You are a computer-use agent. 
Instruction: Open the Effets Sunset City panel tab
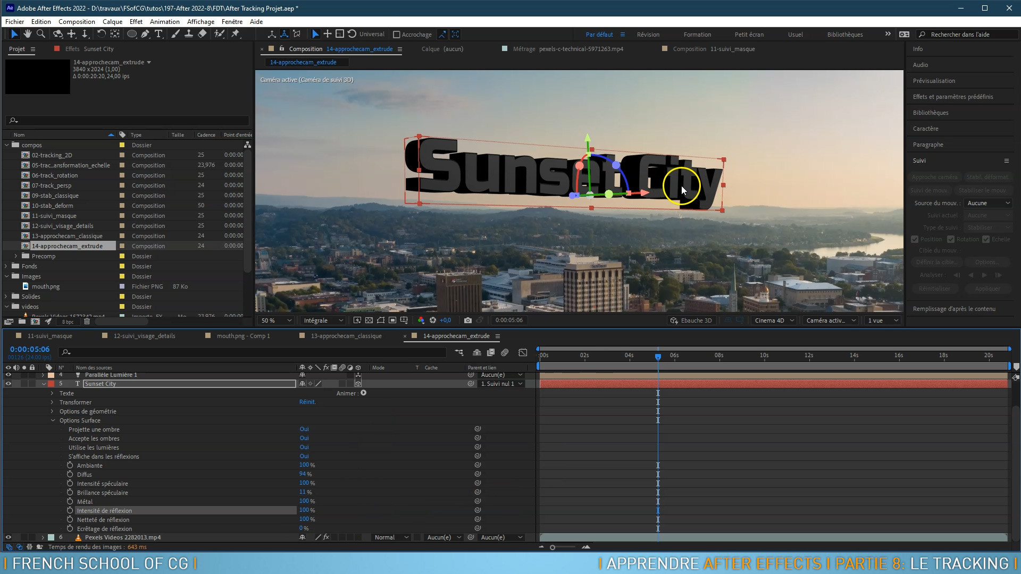coord(89,49)
